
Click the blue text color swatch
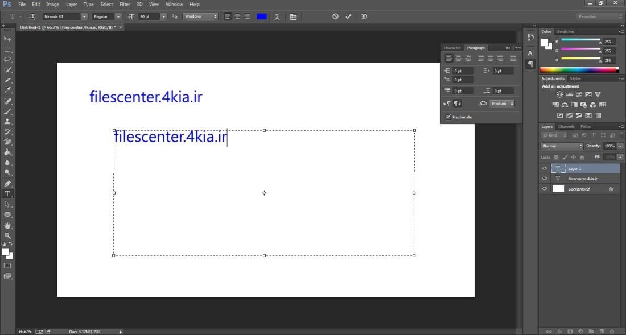pyautogui.click(x=262, y=16)
